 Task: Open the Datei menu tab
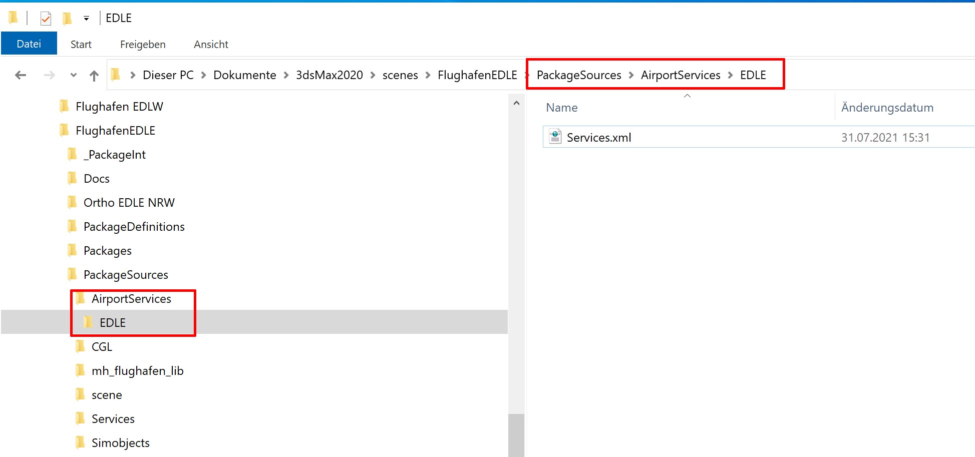[x=29, y=44]
